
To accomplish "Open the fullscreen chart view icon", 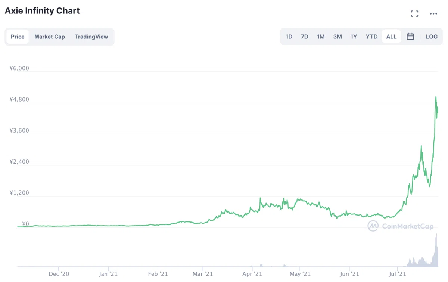I will pos(414,14).
